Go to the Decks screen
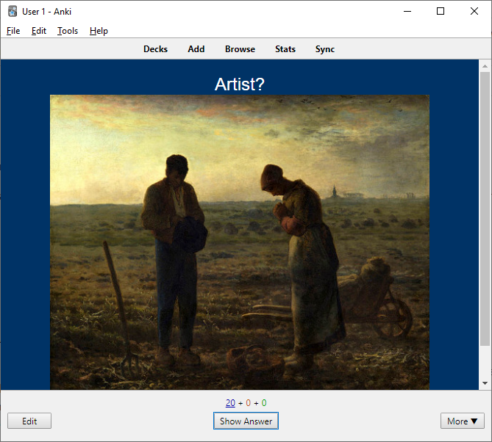The width and height of the screenshot is (492, 442). (155, 49)
